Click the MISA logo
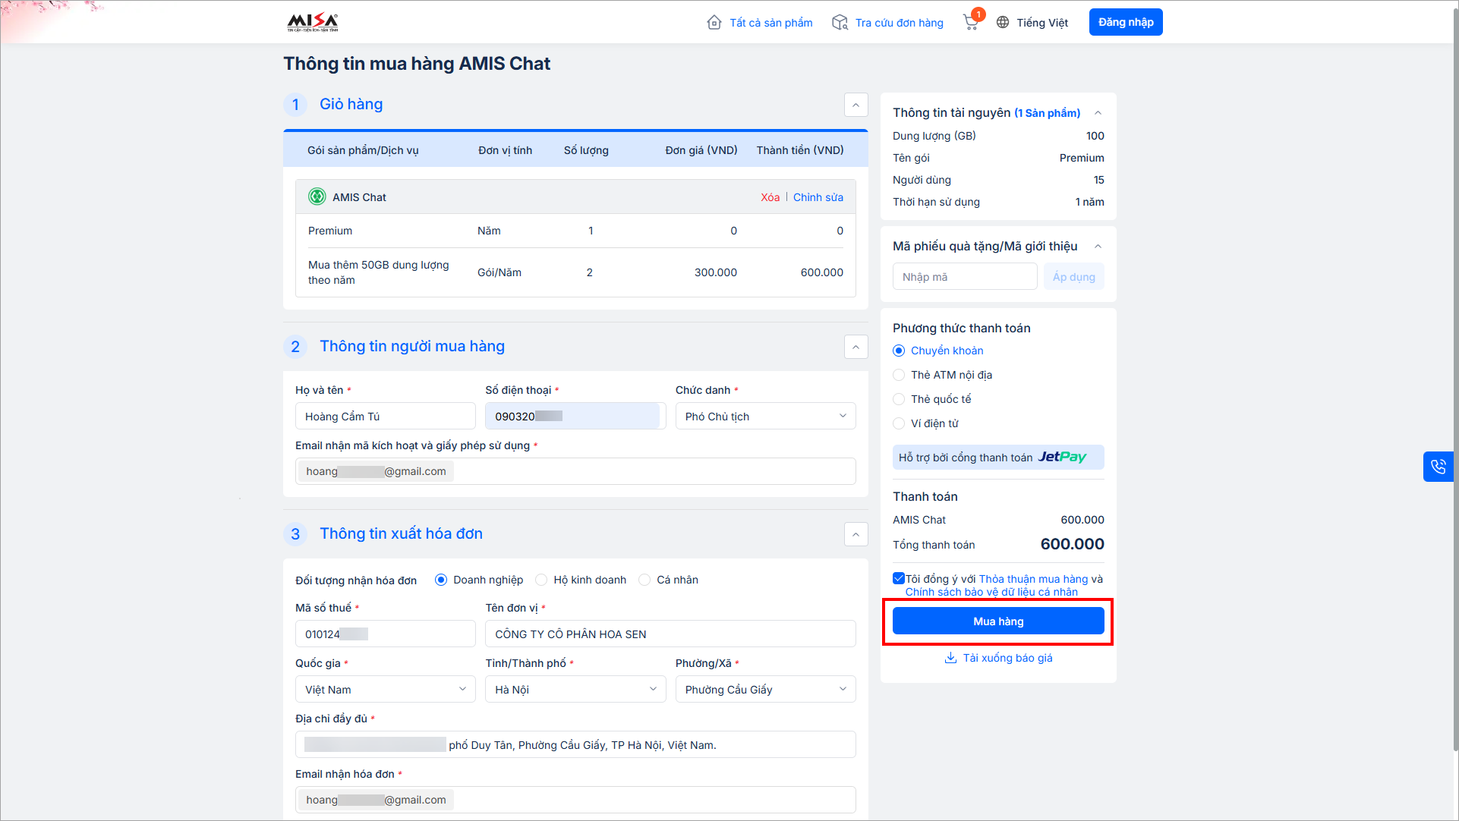The image size is (1459, 821). [x=312, y=22]
